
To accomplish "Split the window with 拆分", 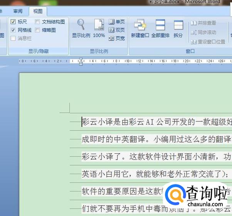I will (178, 28).
